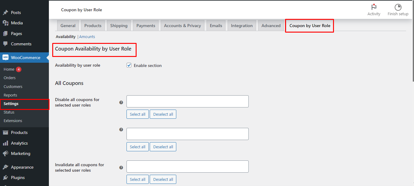The width and height of the screenshot is (414, 186).
Task: Select the Availability subsection link
Action: (65, 37)
